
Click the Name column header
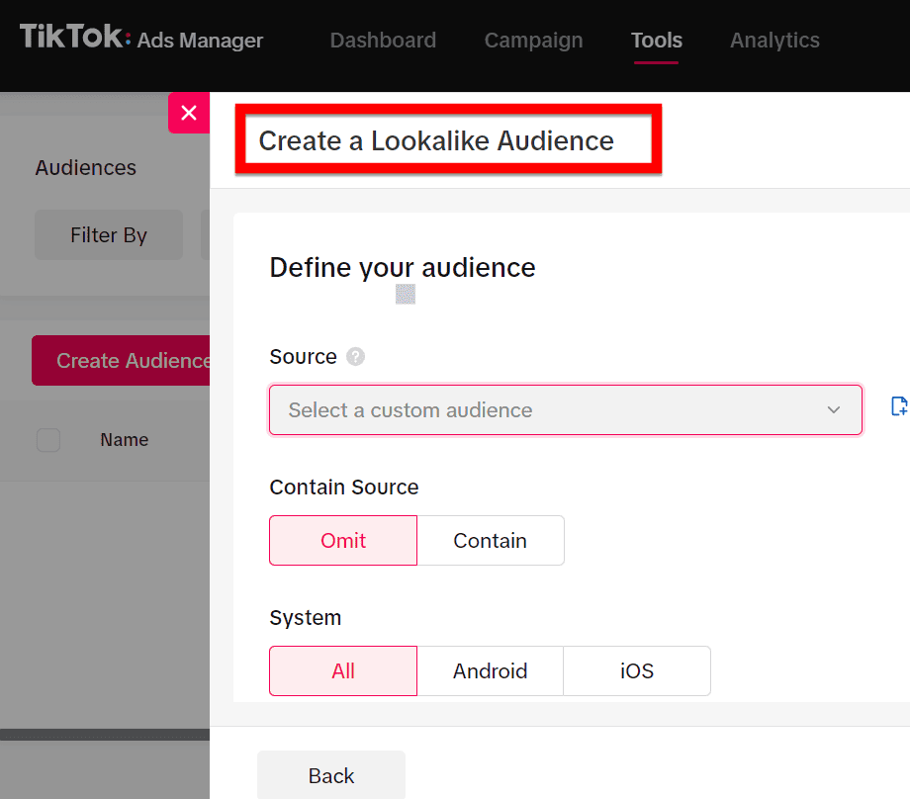(x=125, y=440)
